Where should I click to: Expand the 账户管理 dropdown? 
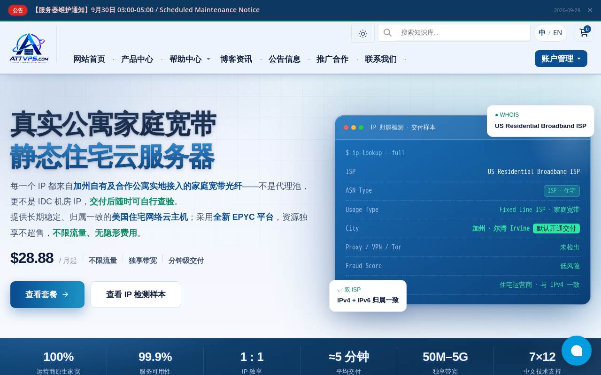coord(561,59)
